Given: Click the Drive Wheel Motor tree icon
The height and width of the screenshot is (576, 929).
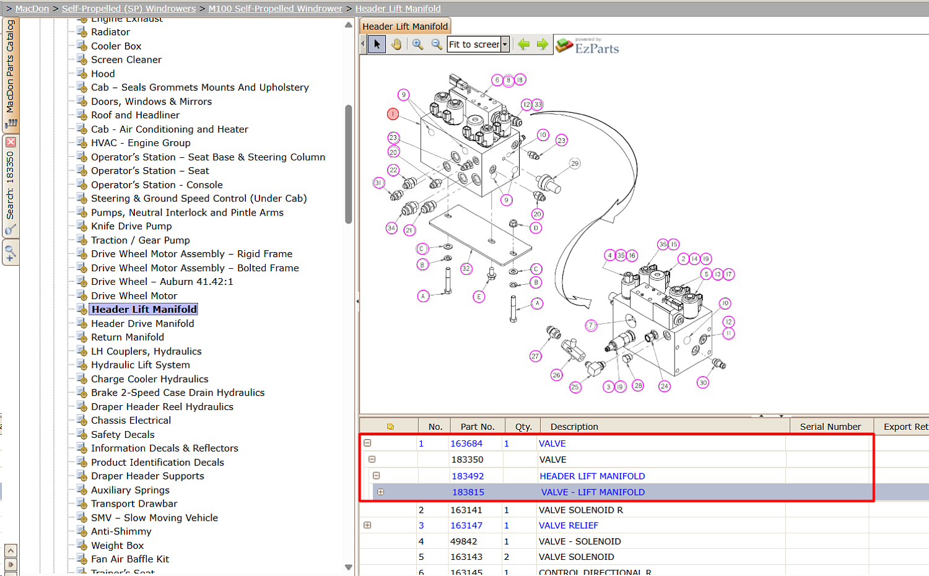Looking at the screenshot, I should point(82,296).
